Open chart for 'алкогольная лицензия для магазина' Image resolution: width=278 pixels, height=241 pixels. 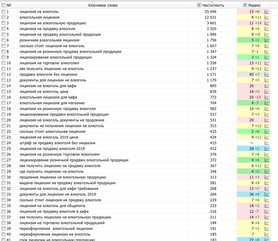[x=267, y=103]
